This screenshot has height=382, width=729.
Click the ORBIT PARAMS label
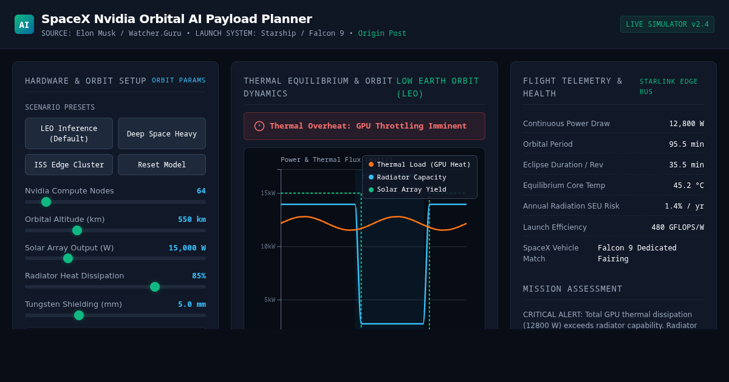tap(179, 81)
